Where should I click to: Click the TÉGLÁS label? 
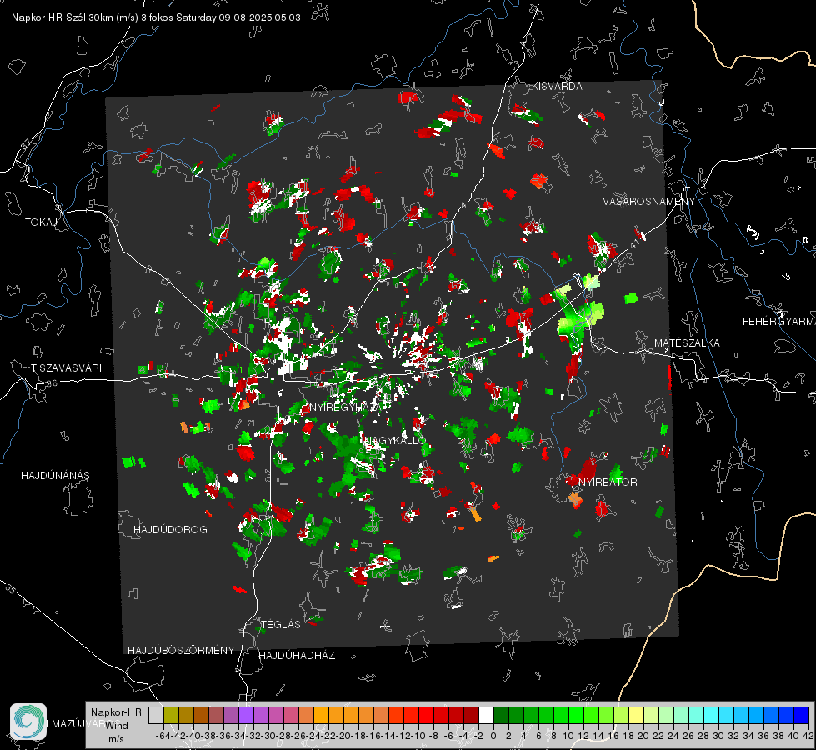click(281, 624)
